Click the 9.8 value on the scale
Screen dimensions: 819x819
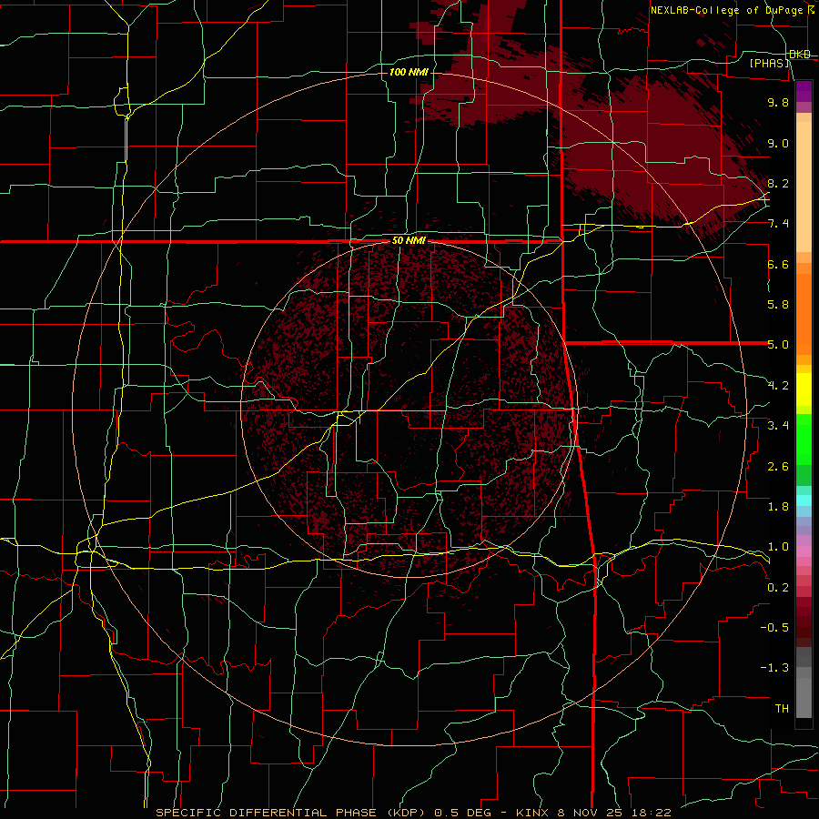(778, 102)
